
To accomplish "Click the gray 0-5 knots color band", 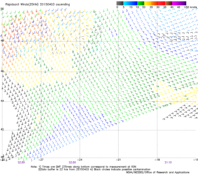I will coord(120,3).
